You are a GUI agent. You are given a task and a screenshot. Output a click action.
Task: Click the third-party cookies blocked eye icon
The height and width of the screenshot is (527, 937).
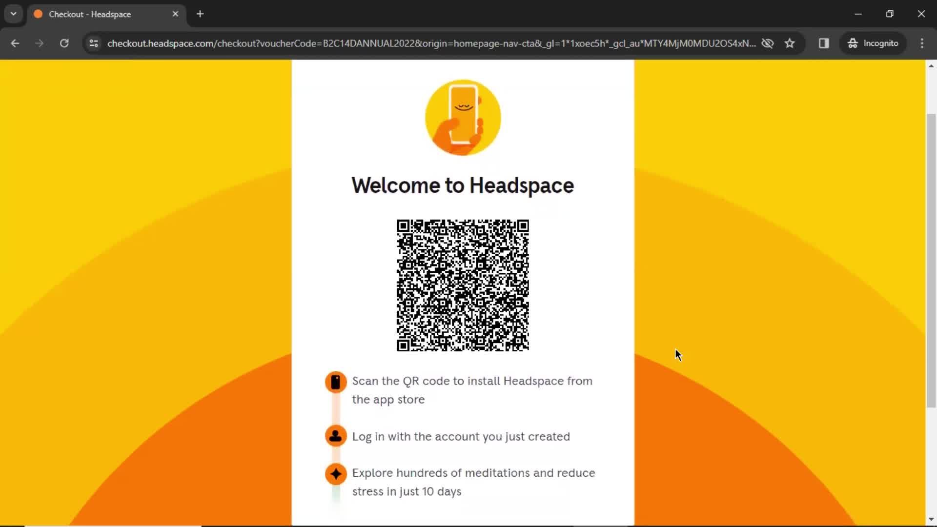pyautogui.click(x=768, y=43)
